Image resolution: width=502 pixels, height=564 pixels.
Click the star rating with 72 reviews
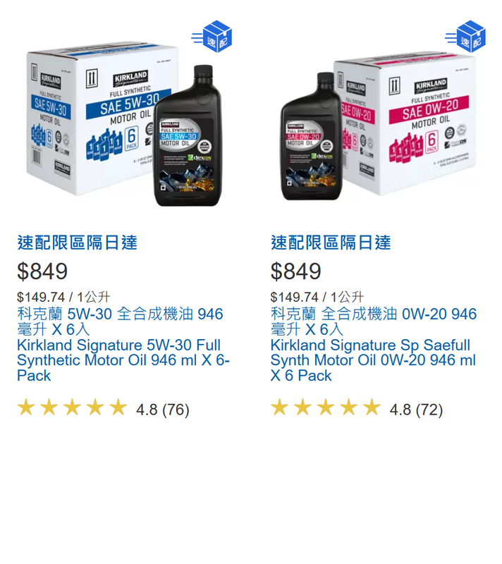click(x=357, y=409)
